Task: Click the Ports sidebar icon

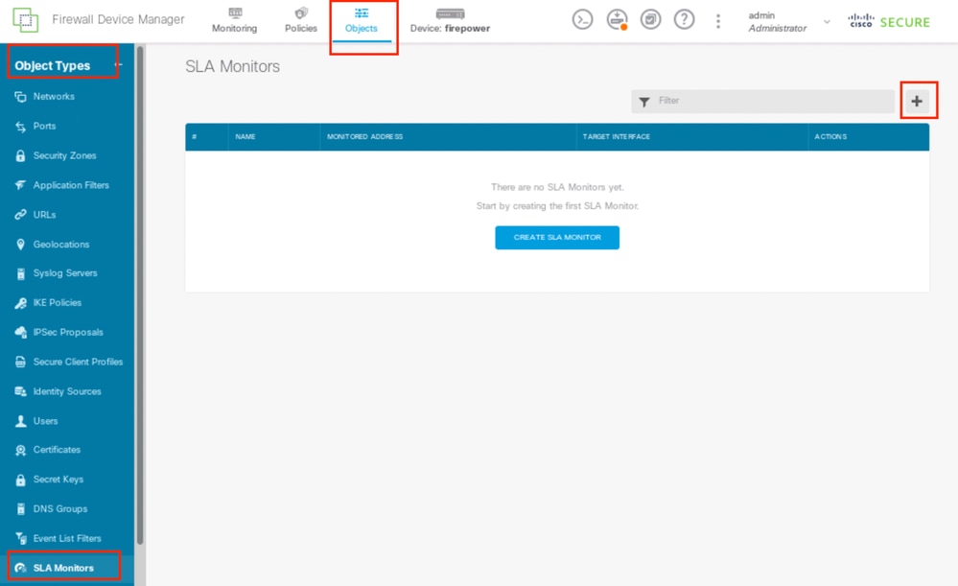Action: point(21,127)
